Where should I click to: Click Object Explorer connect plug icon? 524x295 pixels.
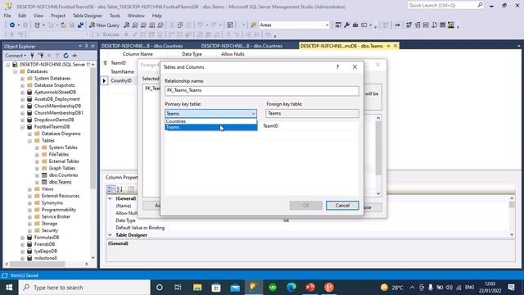(32, 56)
